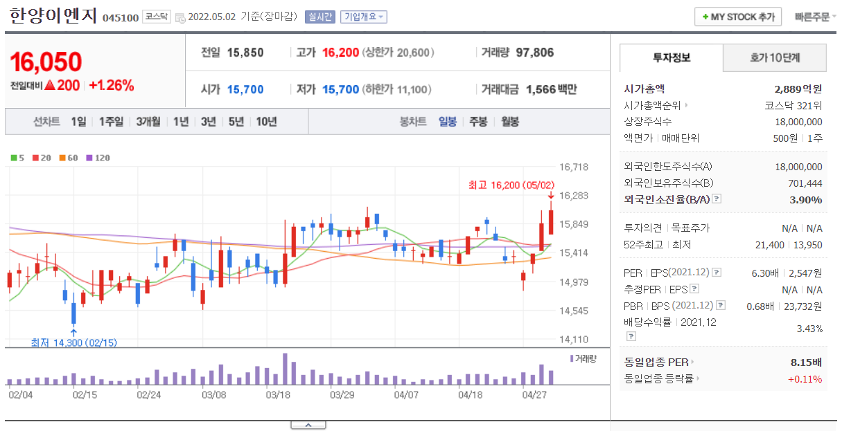Click the 배당수익률 help question-mark icon
The width and height of the screenshot is (842, 431).
point(631,336)
